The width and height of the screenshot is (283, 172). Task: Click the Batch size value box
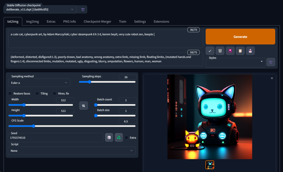tap(127, 111)
